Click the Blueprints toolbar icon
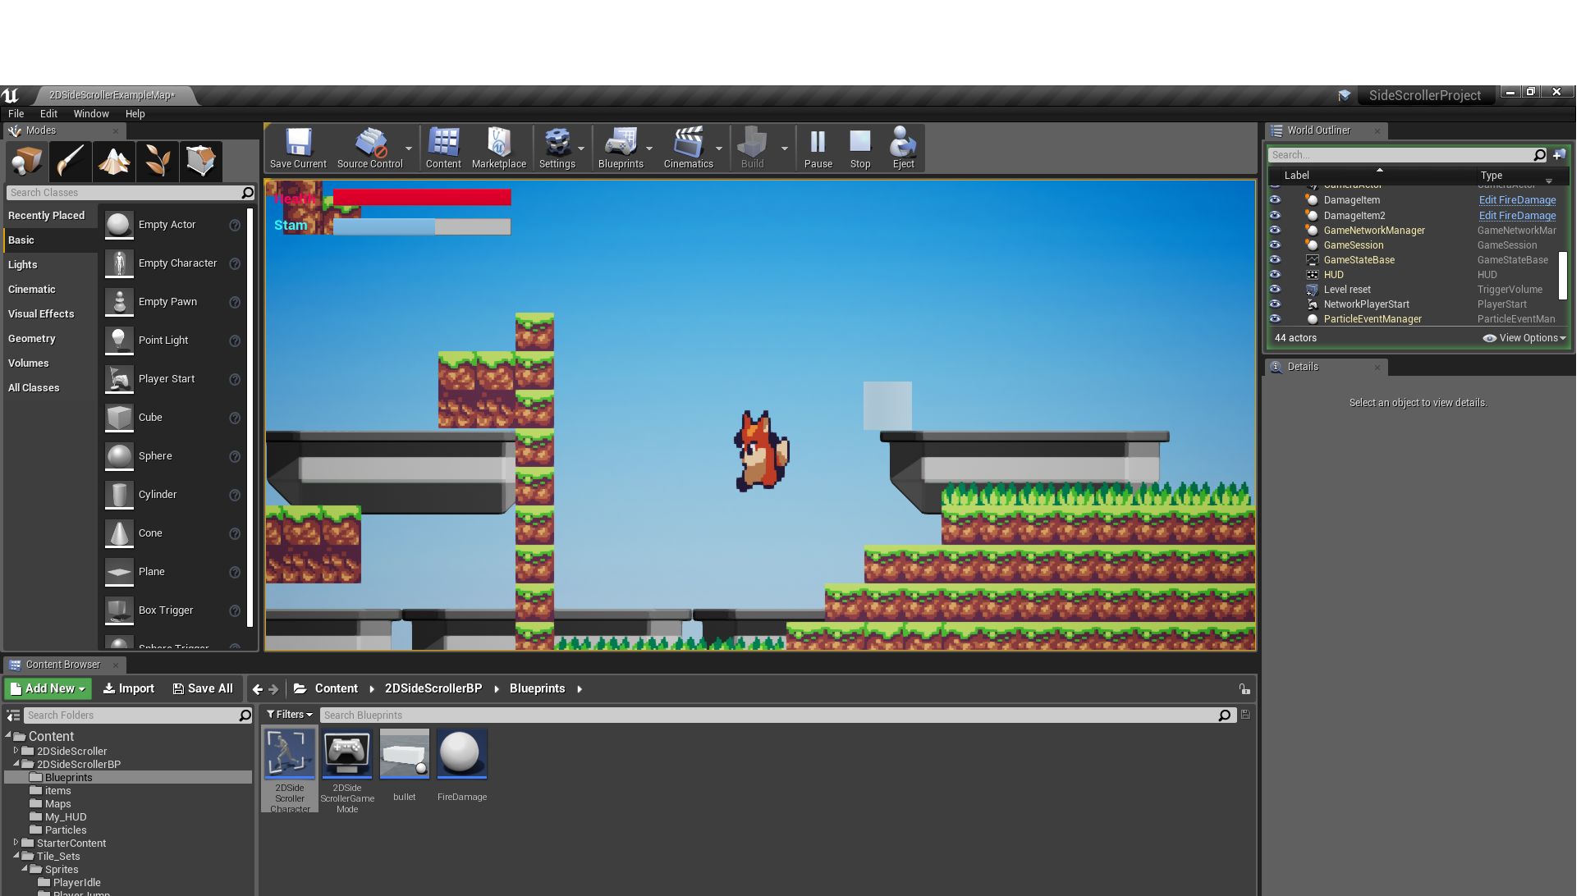The image size is (1581, 896). (x=621, y=148)
